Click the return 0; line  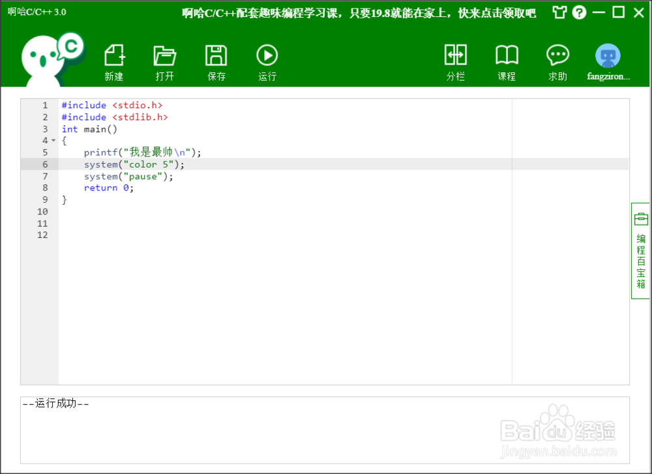(x=108, y=188)
